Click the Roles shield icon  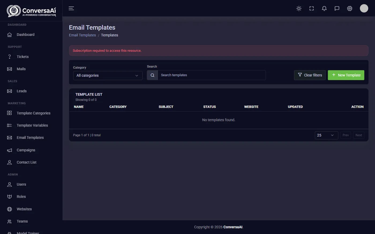coord(9,197)
